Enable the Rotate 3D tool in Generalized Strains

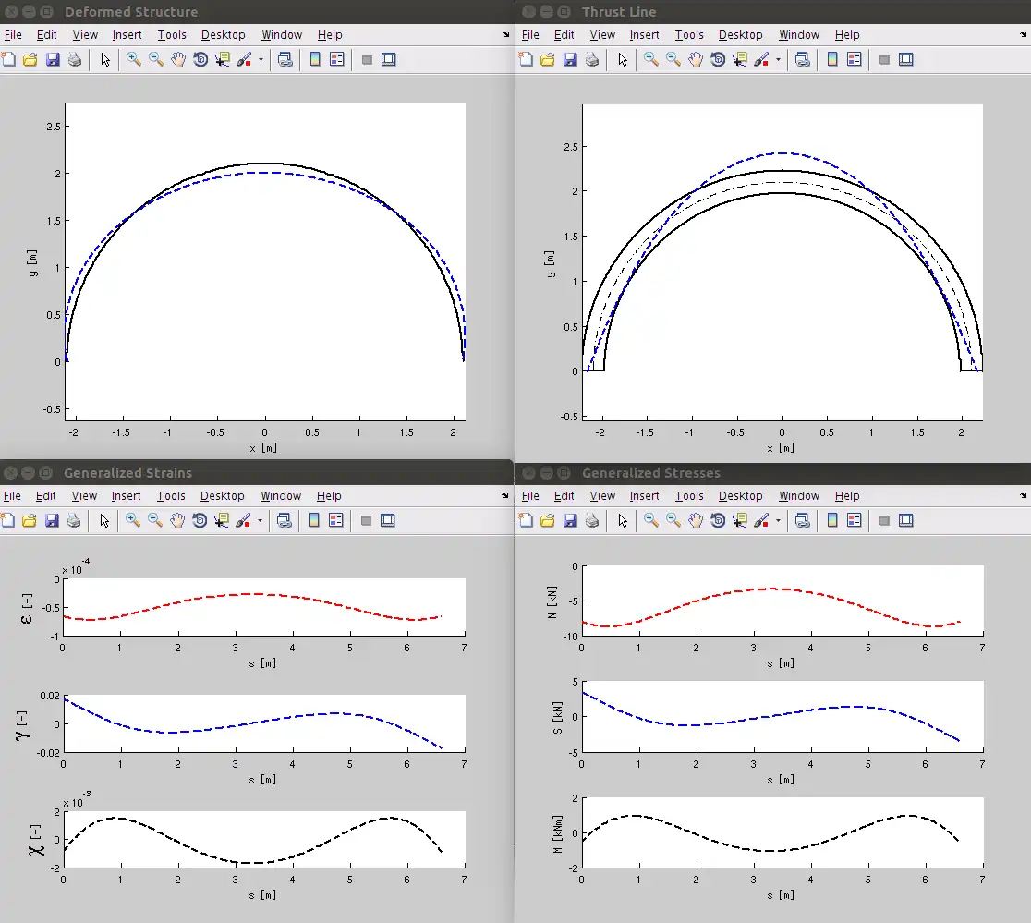click(x=200, y=520)
